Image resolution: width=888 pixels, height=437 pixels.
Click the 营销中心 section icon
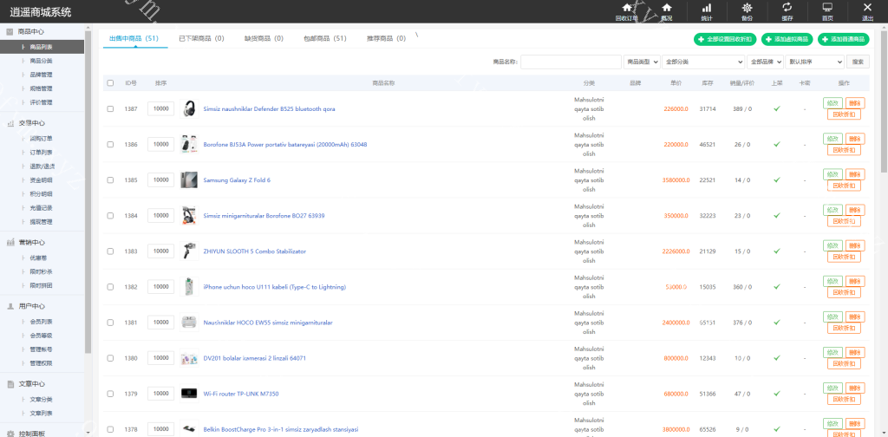click(x=10, y=242)
